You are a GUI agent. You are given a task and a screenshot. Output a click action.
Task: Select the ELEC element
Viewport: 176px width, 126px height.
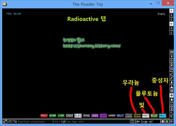[x=78, y=116]
